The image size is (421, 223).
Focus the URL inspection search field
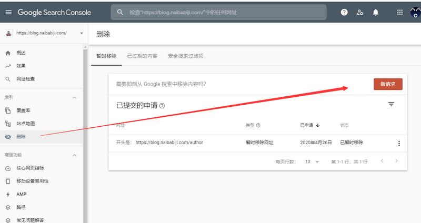[218, 12]
